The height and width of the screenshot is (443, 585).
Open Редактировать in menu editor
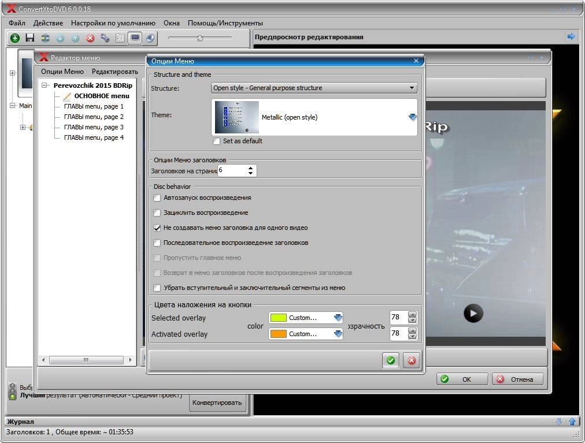[115, 72]
